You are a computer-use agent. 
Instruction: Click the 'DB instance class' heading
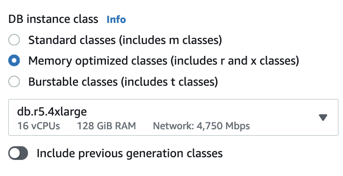tap(53, 19)
